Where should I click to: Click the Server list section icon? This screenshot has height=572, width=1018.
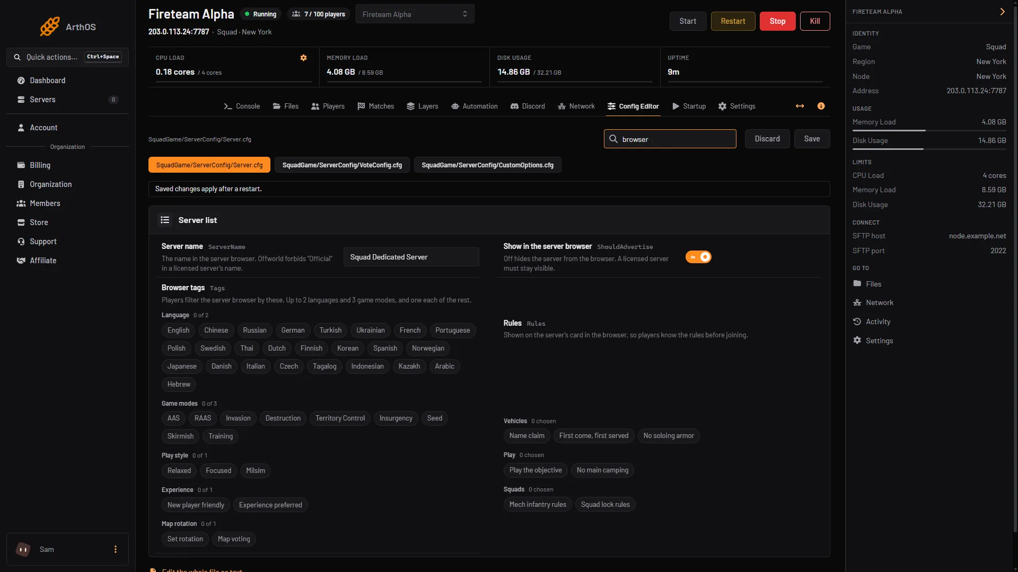165,220
